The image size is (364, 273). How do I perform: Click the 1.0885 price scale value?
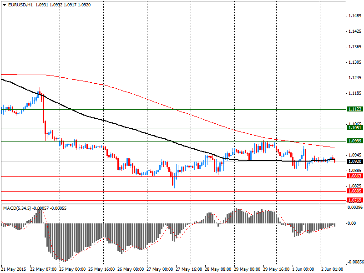click(355, 170)
